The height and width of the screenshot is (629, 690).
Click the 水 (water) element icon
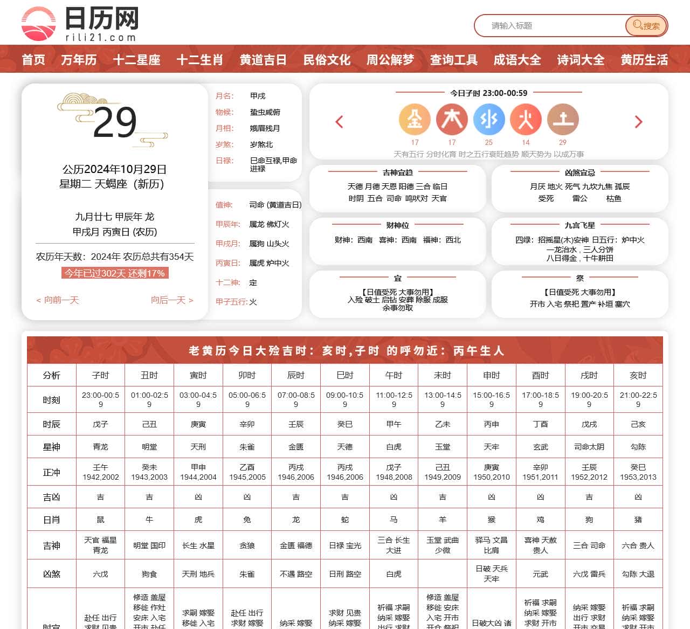coord(489,120)
